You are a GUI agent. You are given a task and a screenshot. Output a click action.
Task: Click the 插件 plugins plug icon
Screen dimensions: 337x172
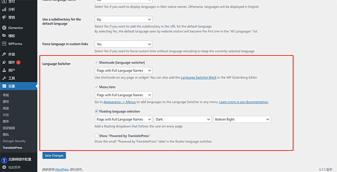pos(4,62)
